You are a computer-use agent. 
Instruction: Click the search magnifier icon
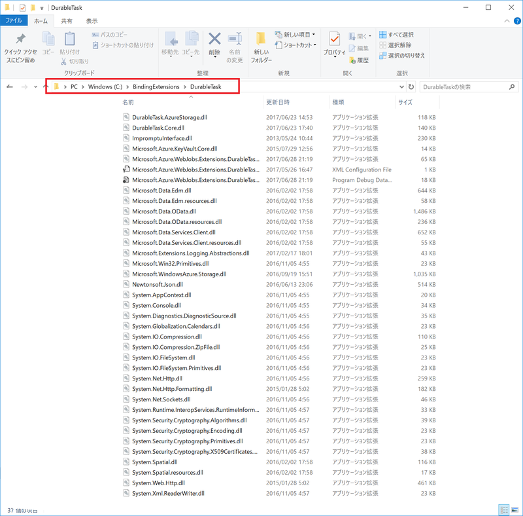pyautogui.click(x=512, y=87)
